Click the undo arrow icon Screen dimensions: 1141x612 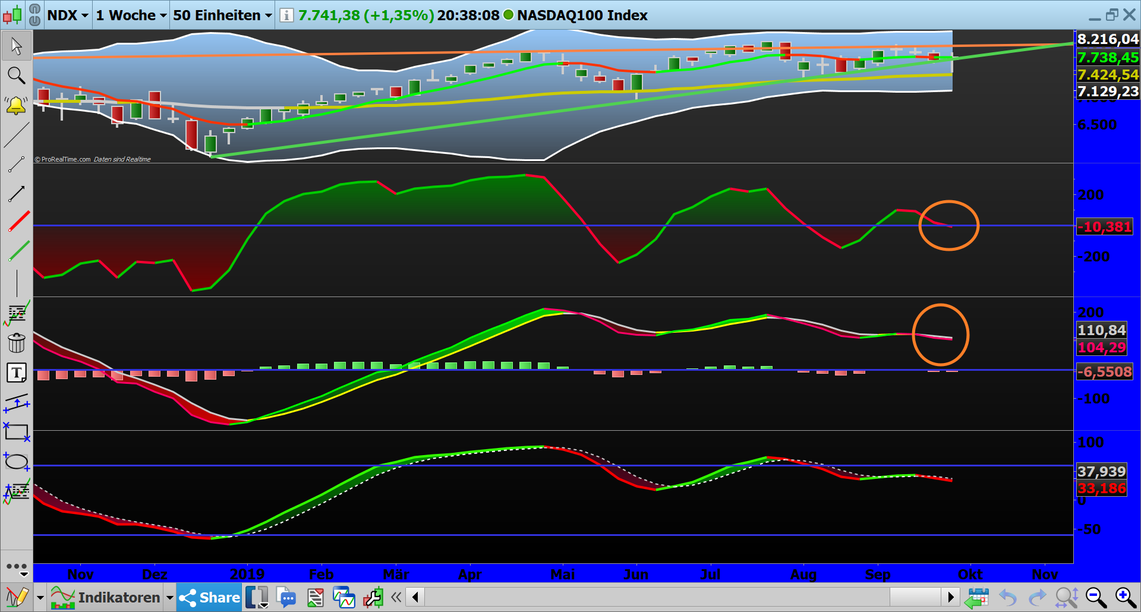pos(1008,597)
